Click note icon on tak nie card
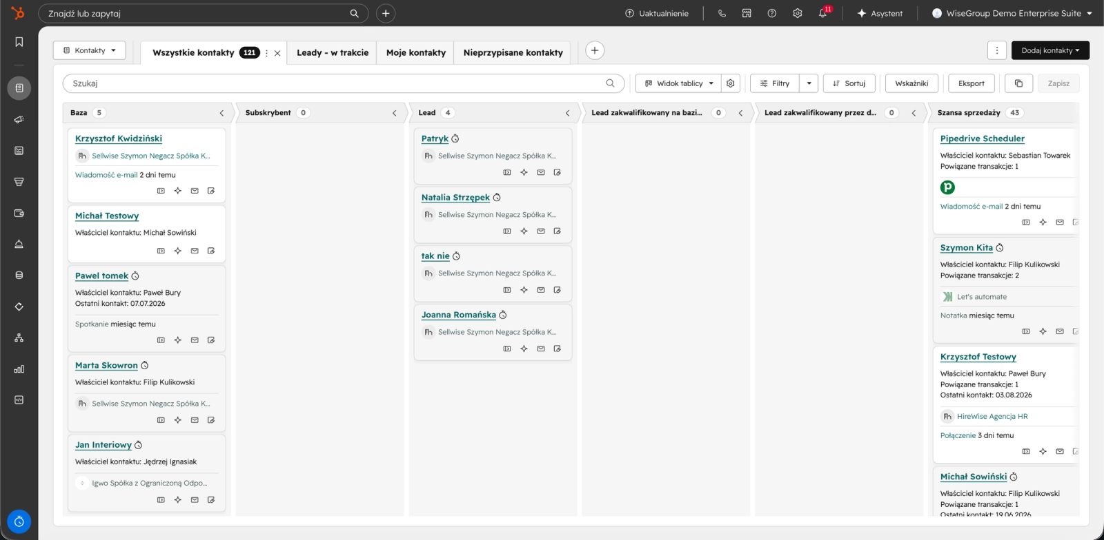Image resolution: width=1104 pixels, height=540 pixels. coord(558,290)
